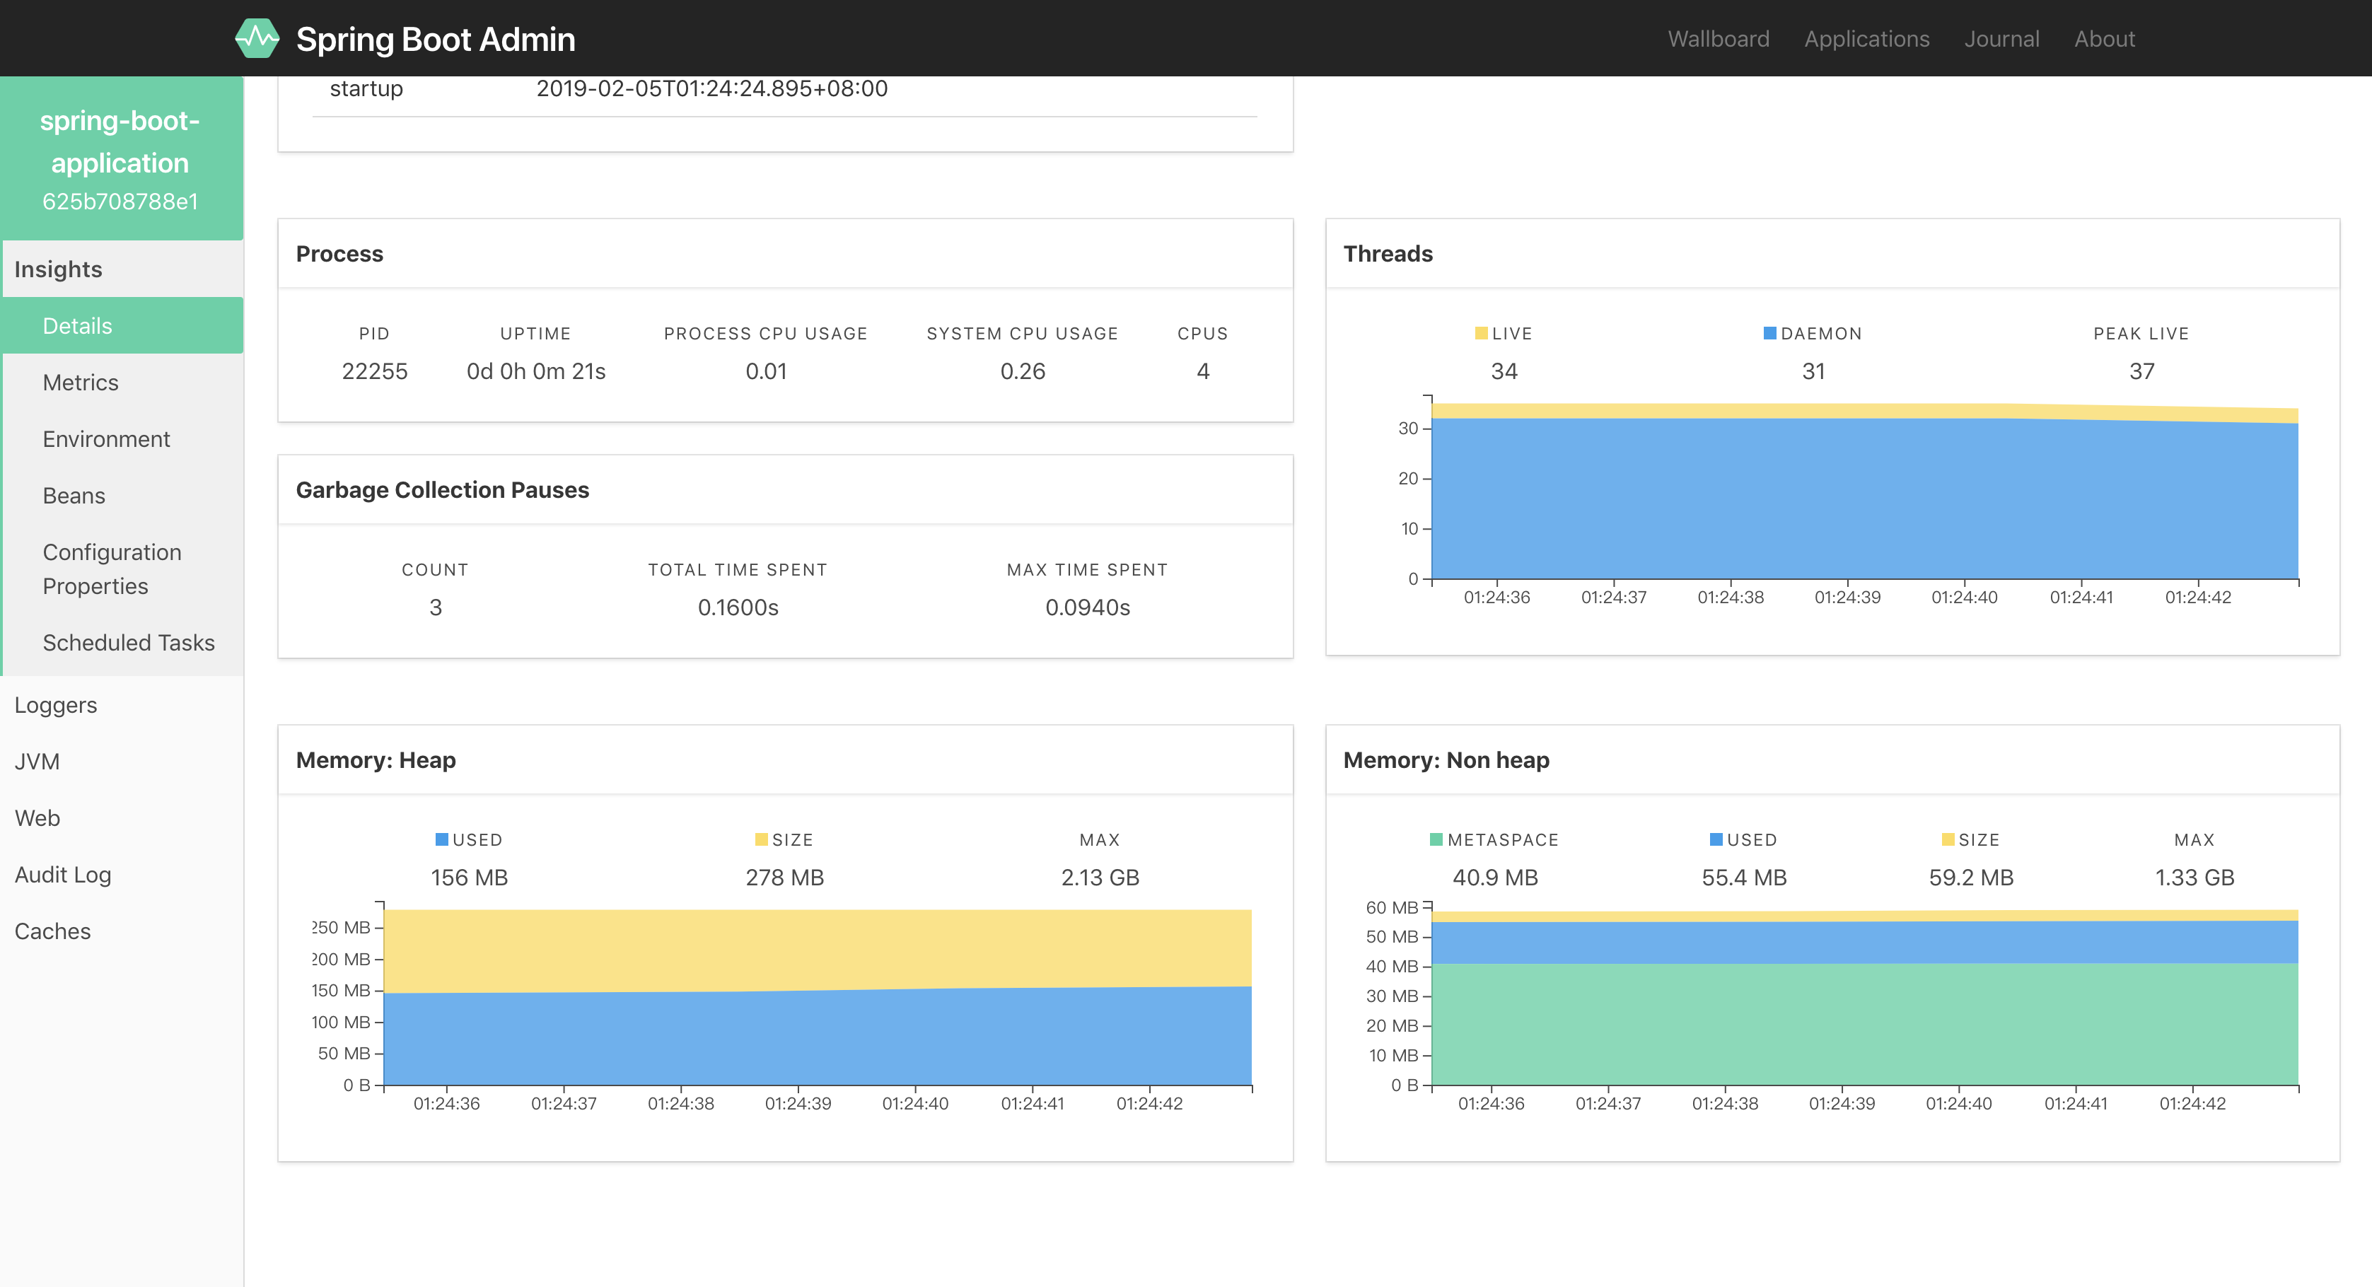Viewport: 2372px width, 1287px height.
Task: Show Scheduled Tasks
Action: pyautogui.click(x=128, y=643)
